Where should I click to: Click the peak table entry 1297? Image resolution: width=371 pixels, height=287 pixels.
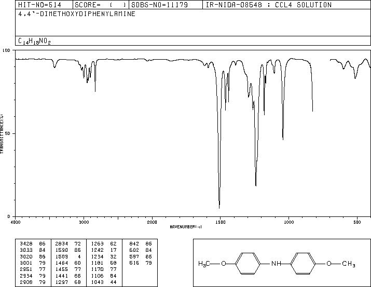(62, 282)
